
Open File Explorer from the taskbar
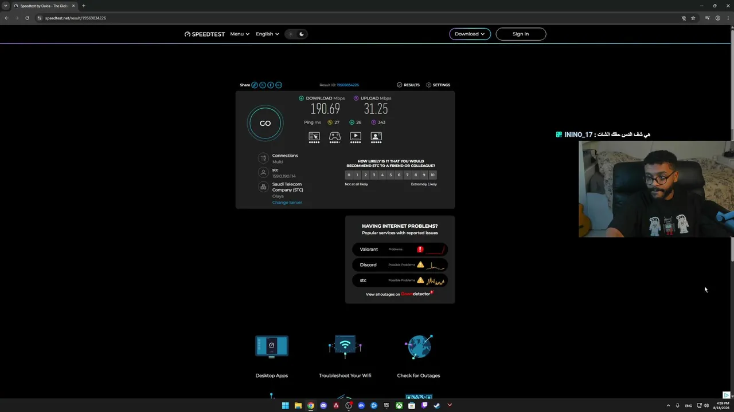tap(298, 406)
